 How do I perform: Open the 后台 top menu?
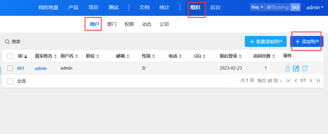(x=215, y=7)
